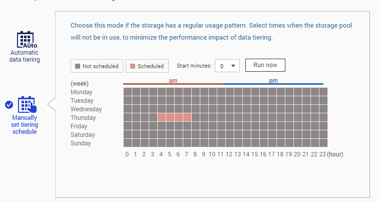
Task: Toggle Thursday hour 5 scheduled cell
Action: pyautogui.click(x=170, y=117)
